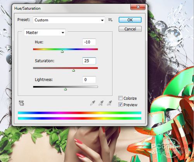Select the Subtract from Sample eyedropper

coord(109,103)
